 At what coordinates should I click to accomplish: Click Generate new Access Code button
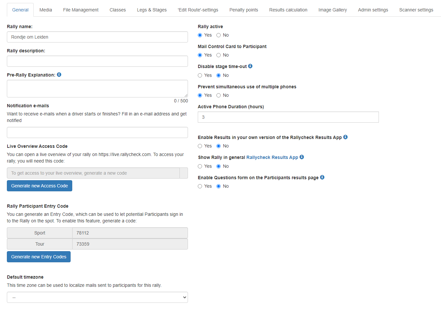40,186
